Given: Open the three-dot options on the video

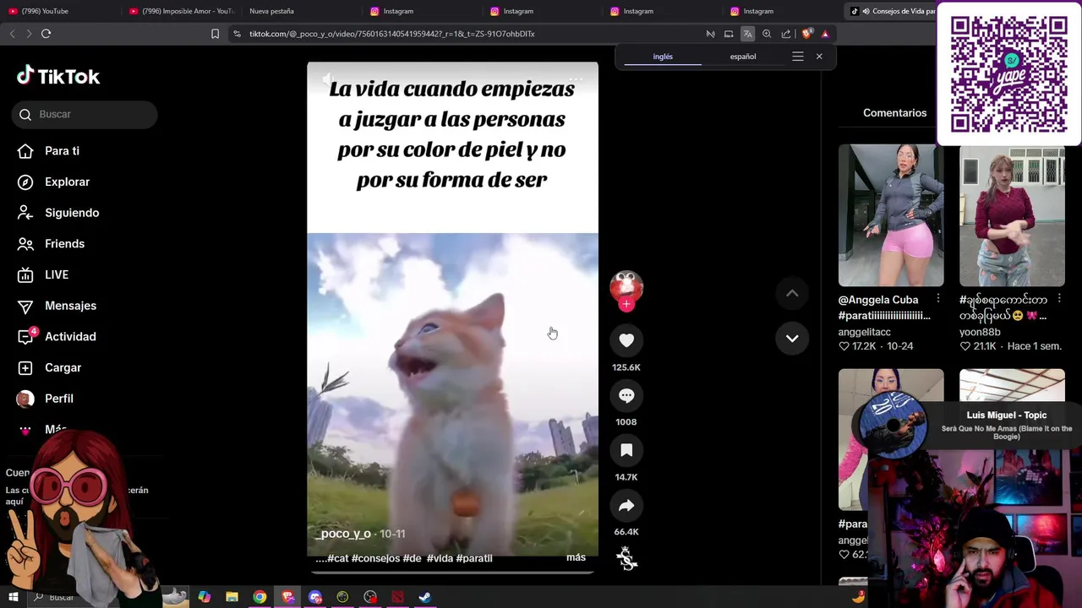Looking at the screenshot, I should (x=576, y=80).
